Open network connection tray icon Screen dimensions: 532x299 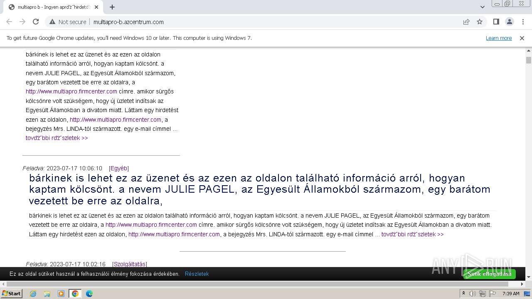[483, 294]
